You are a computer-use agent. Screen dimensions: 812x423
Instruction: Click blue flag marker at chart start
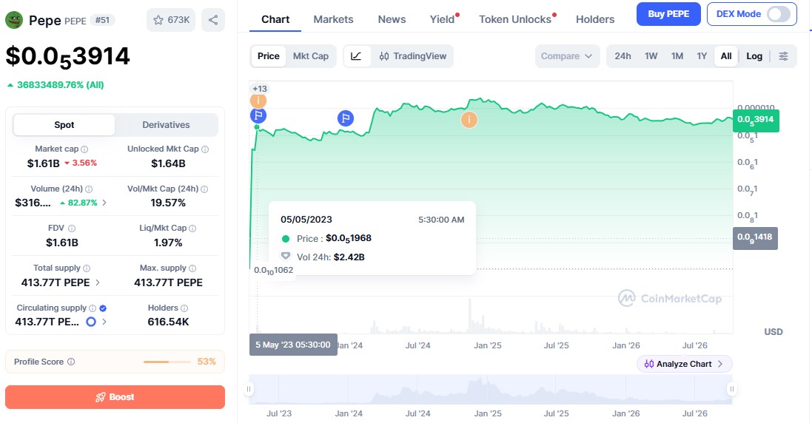pyautogui.click(x=258, y=115)
